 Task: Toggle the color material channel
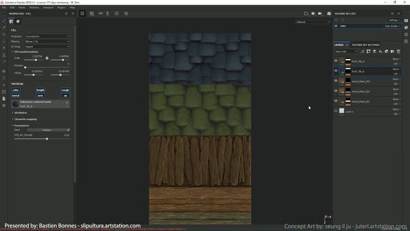pyautogui.click(x=15, y=90)
